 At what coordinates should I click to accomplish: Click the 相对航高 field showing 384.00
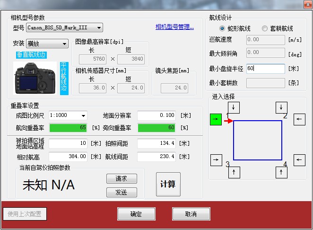[68, 157]
